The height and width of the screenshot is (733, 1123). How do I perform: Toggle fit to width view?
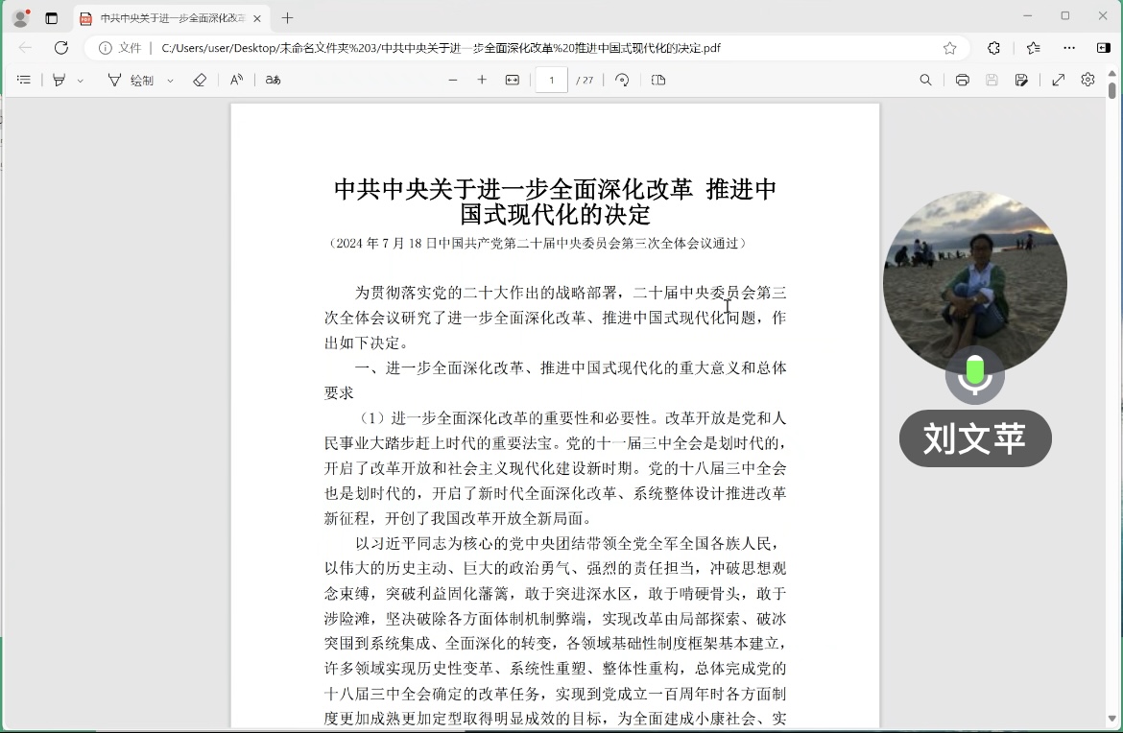[513, 81]
